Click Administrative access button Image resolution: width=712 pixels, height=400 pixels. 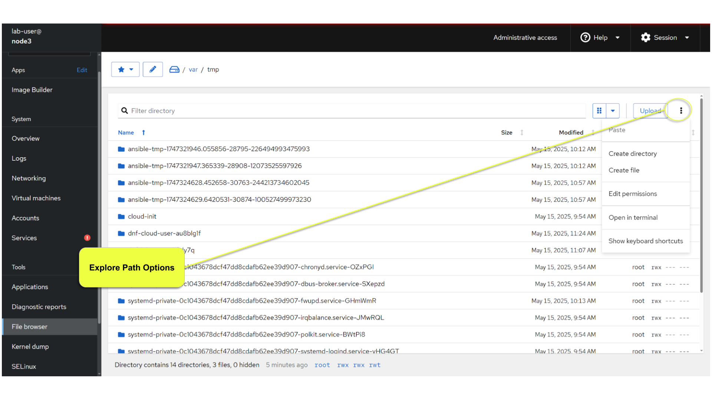coord(525,37)
